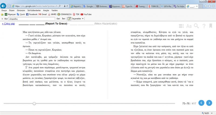
Task: Switch to the 'Type Gr...' tab
Action: click(x=128, y=6)
